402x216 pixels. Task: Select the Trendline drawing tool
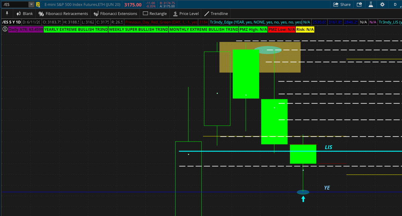click(216, 13)
